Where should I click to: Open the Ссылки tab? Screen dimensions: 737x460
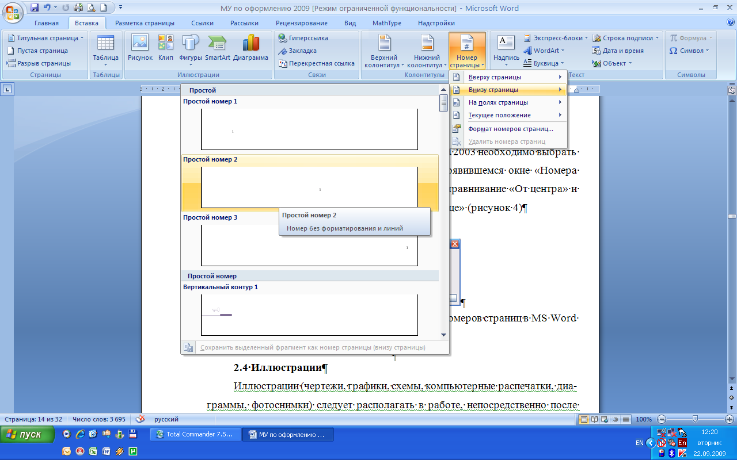pyautogui.click(x=203, y=23)
